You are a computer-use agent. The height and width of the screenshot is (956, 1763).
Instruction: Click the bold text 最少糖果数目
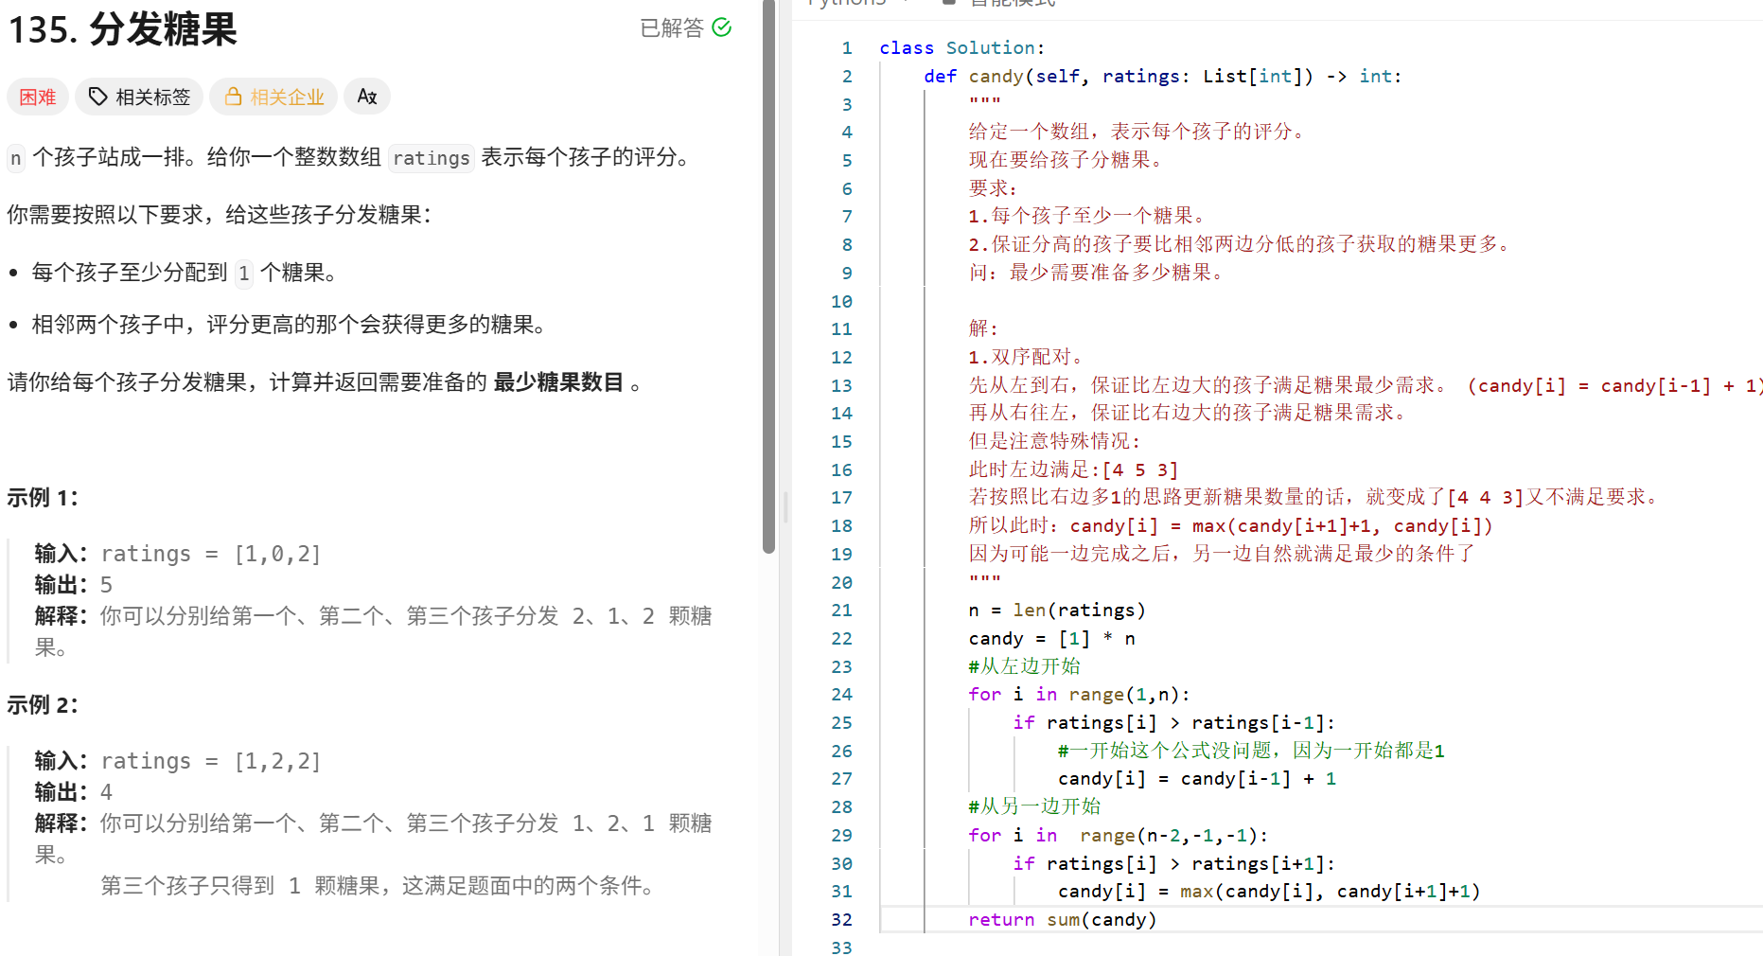558,382
